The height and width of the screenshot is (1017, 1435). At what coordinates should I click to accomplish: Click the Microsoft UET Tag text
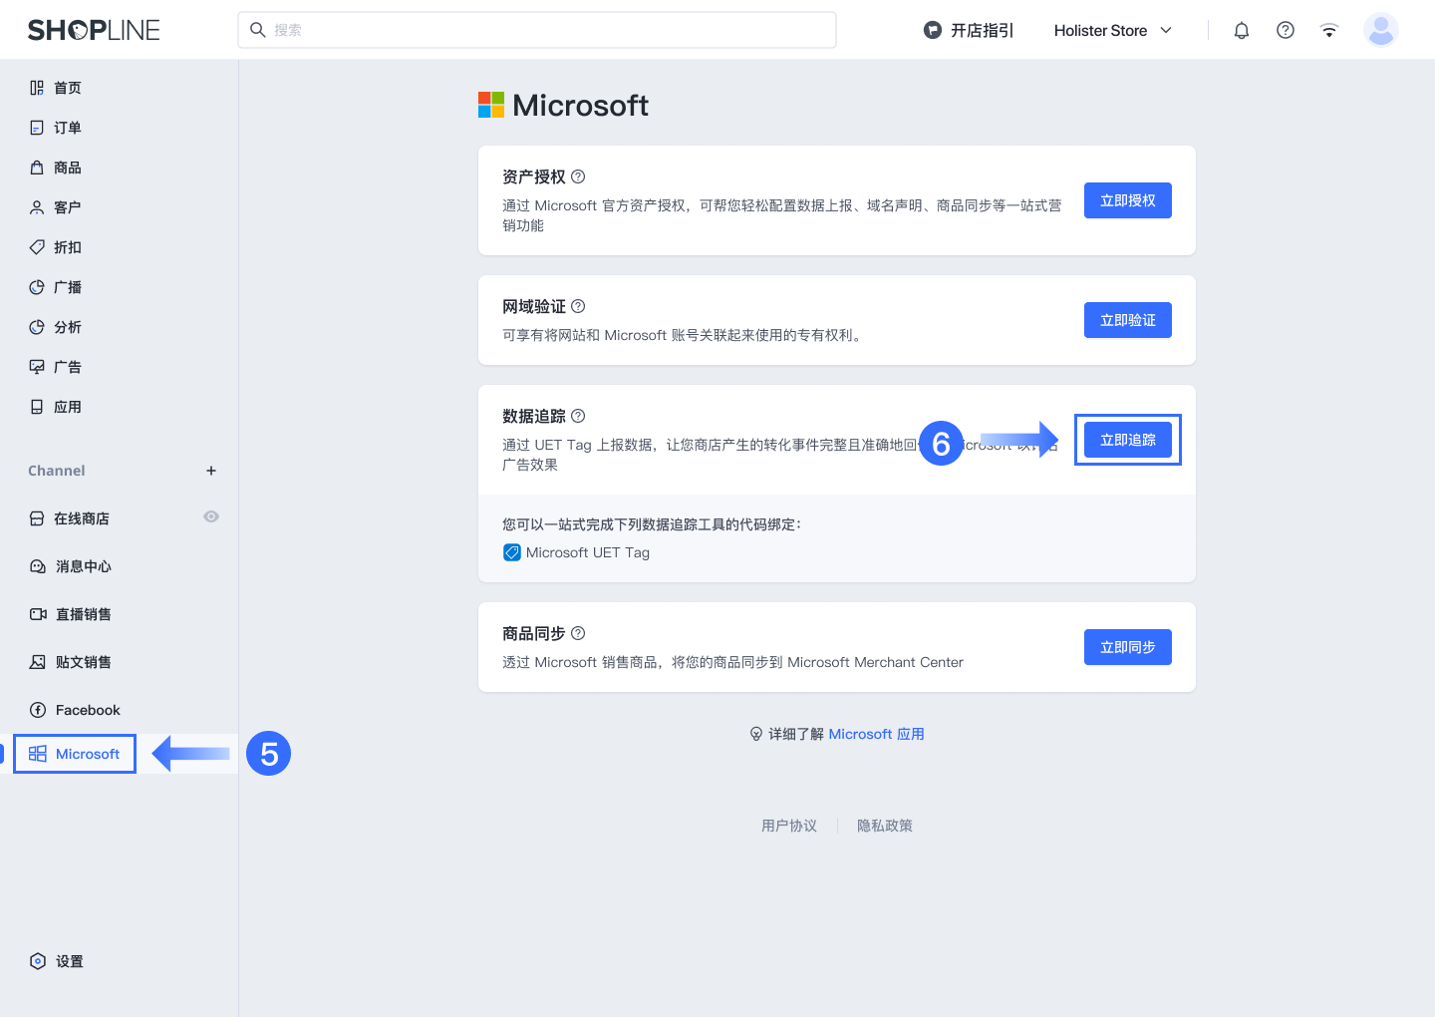point(588,552)
